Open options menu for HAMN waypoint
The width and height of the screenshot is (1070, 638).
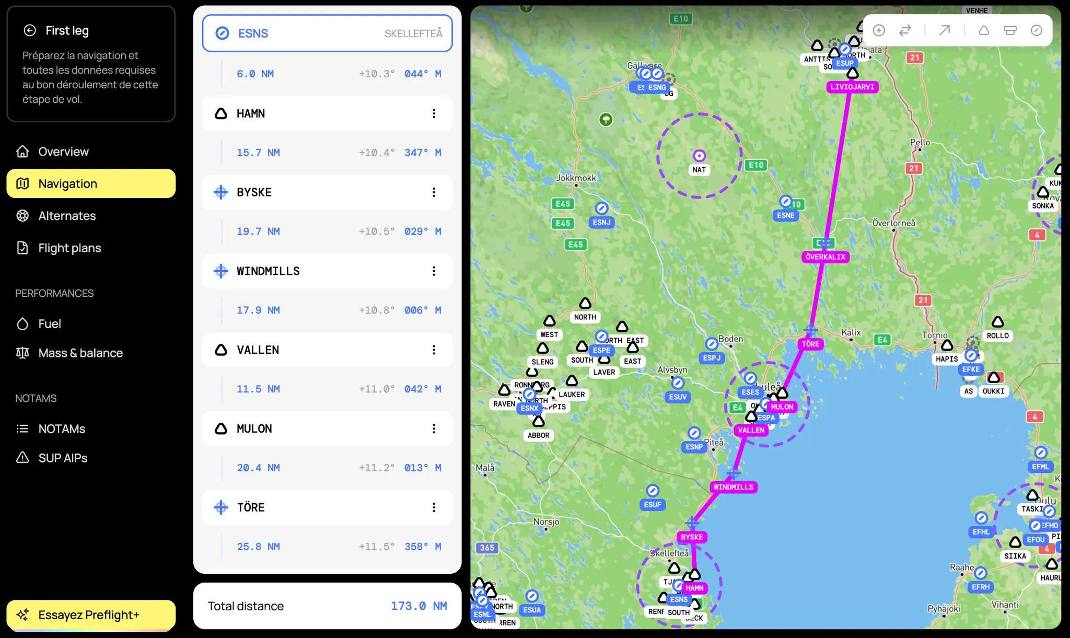434,113
